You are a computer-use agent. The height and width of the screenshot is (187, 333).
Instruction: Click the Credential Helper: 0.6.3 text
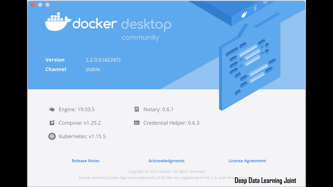coord(171,123)
